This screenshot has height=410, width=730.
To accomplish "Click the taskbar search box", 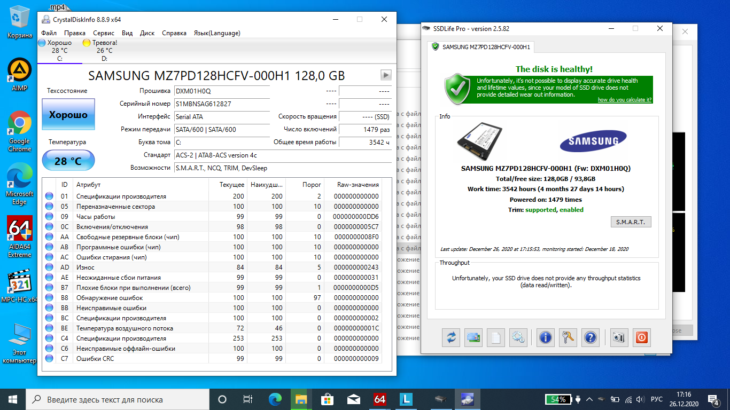I will [x=118, y=399].
